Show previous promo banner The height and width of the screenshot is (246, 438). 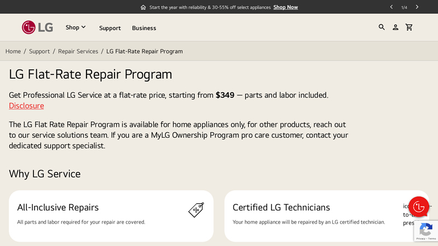click(x=391, y=7)
